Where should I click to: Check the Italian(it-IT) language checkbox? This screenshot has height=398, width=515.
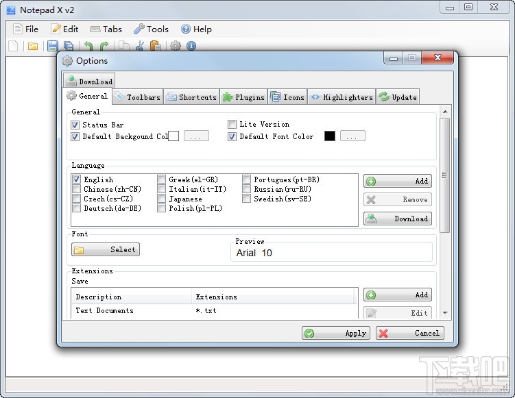(161, 188)
